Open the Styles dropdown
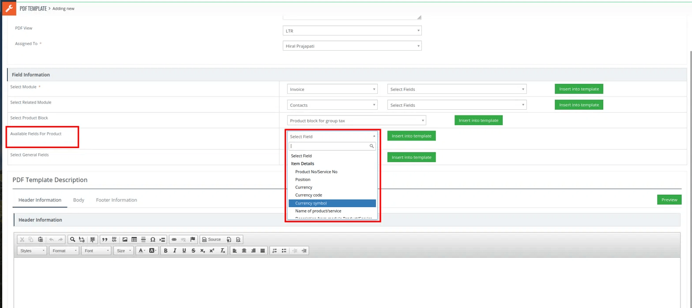The height and width of the screenshot is (308, 692). click(32, 251)
